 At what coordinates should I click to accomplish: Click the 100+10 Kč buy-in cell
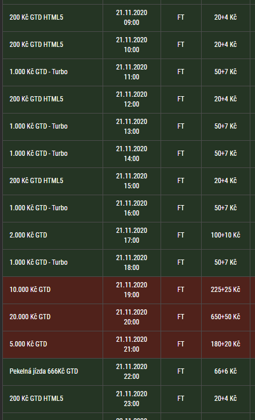pos(225,235)
